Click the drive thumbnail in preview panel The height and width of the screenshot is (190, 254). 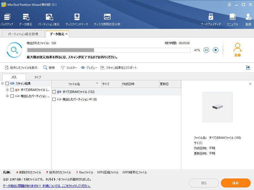(217, 107)
